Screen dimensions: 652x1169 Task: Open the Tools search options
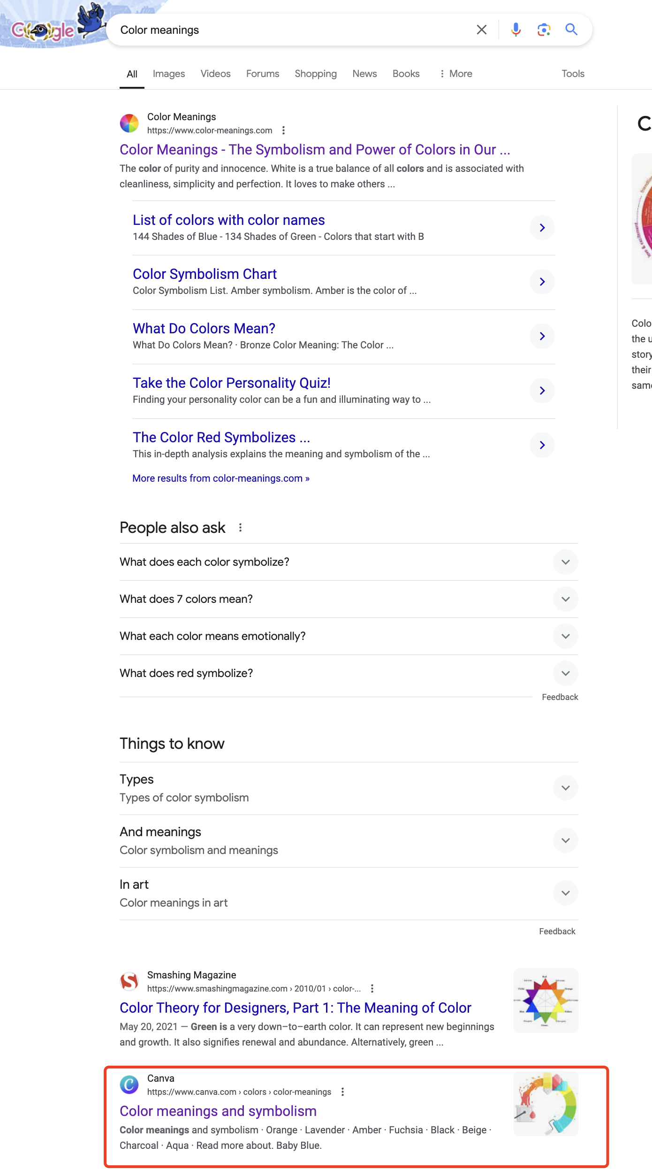point(573,74)
